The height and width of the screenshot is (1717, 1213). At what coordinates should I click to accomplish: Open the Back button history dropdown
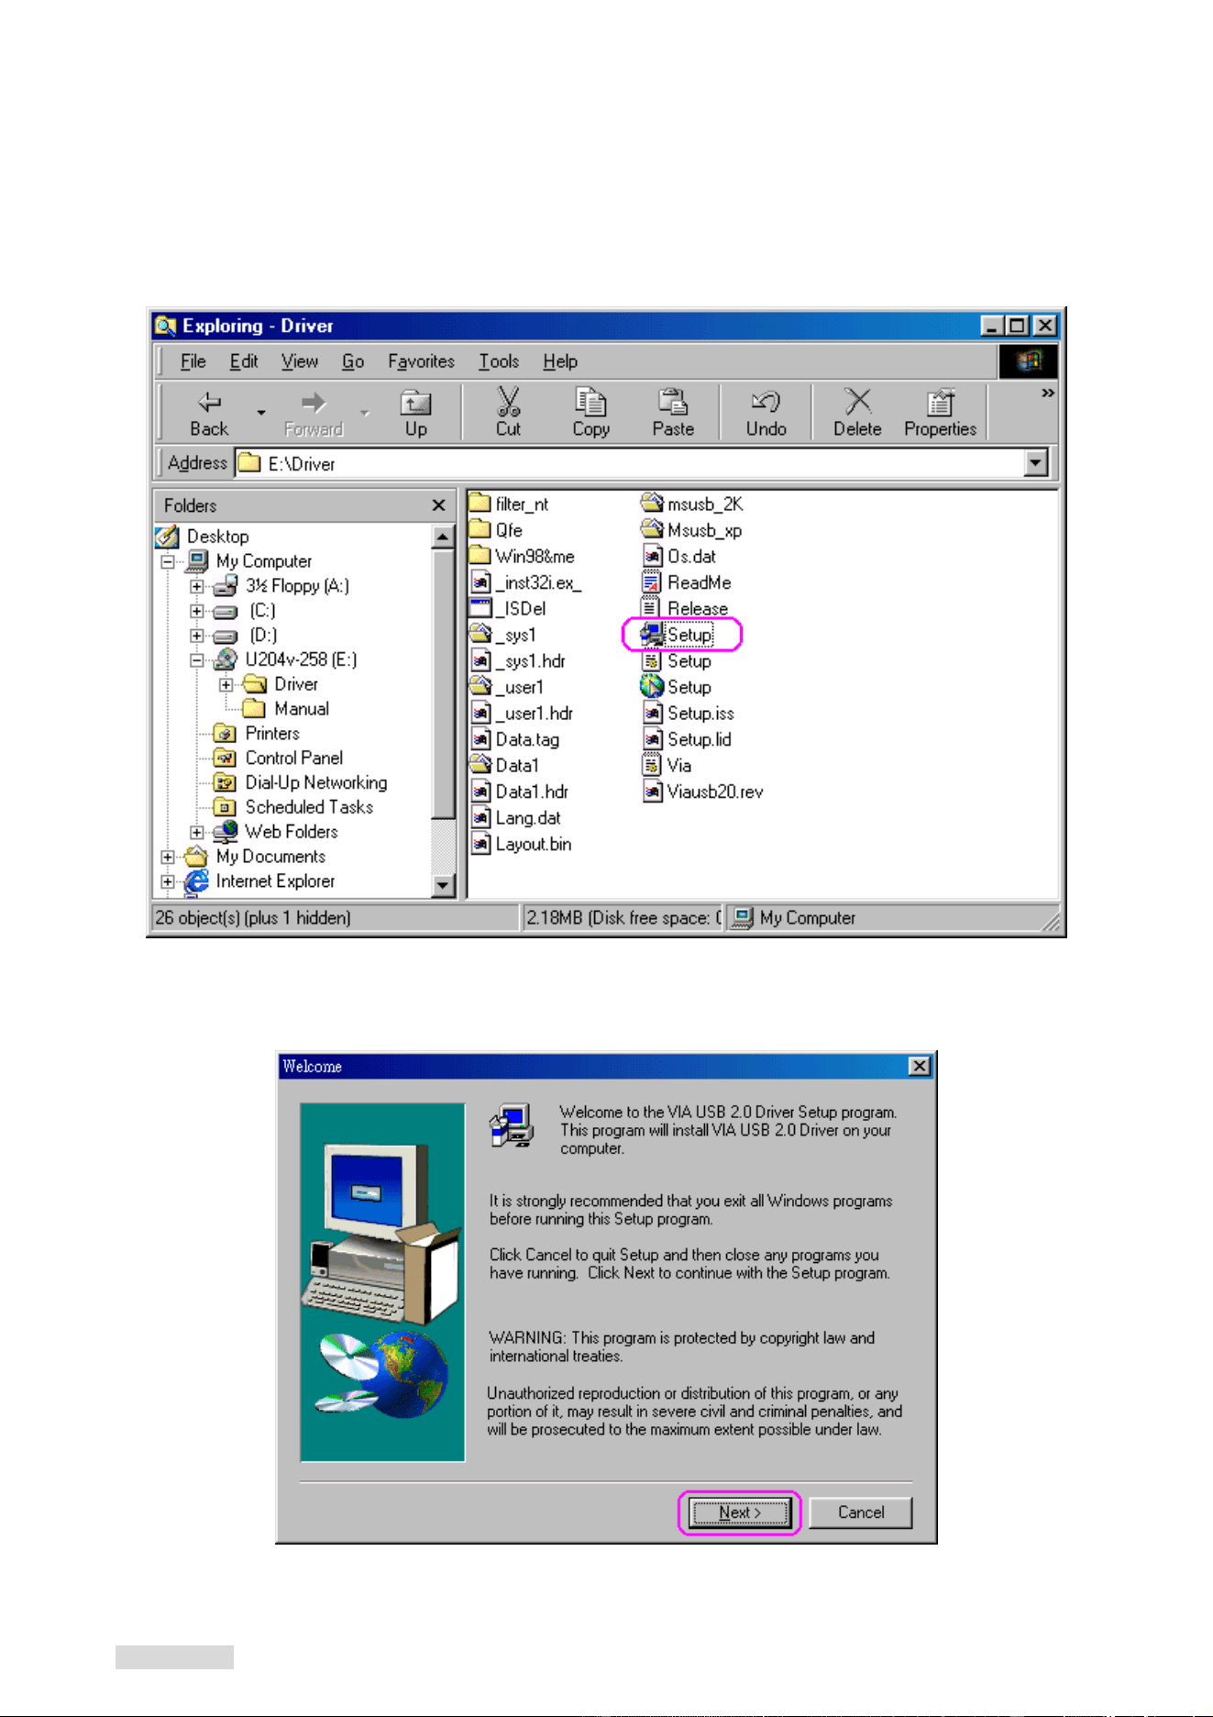261,413
